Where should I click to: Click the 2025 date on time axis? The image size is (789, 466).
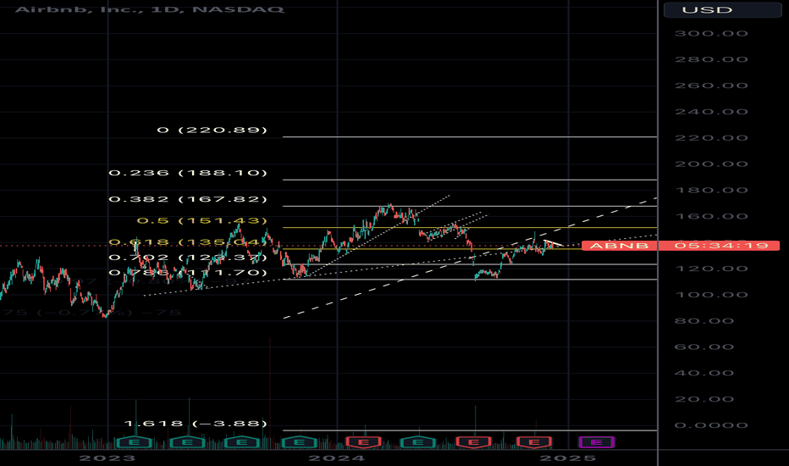567,458
